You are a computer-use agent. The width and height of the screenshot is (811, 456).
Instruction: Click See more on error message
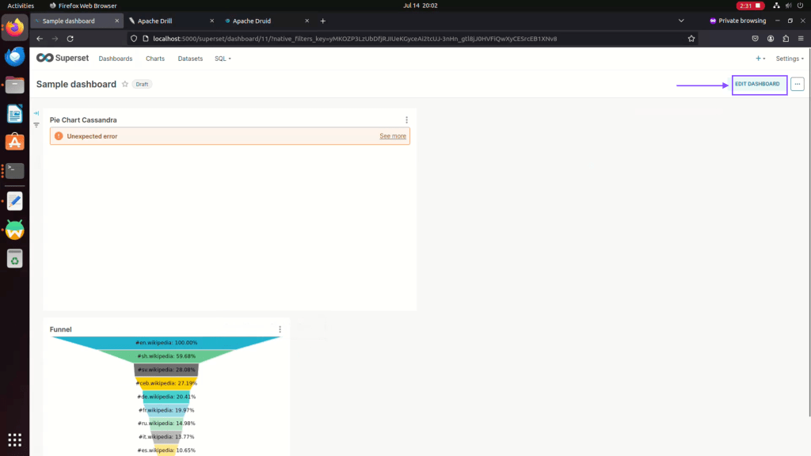click(x=392, y=136)
